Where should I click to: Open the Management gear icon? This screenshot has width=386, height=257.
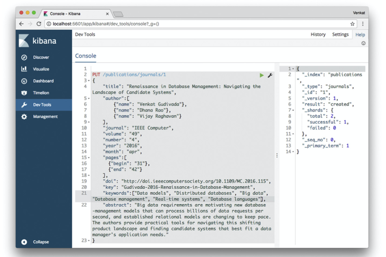[24, 116]
